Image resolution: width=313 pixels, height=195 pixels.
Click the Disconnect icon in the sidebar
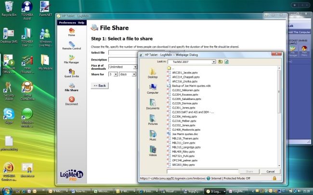point(72,99)
